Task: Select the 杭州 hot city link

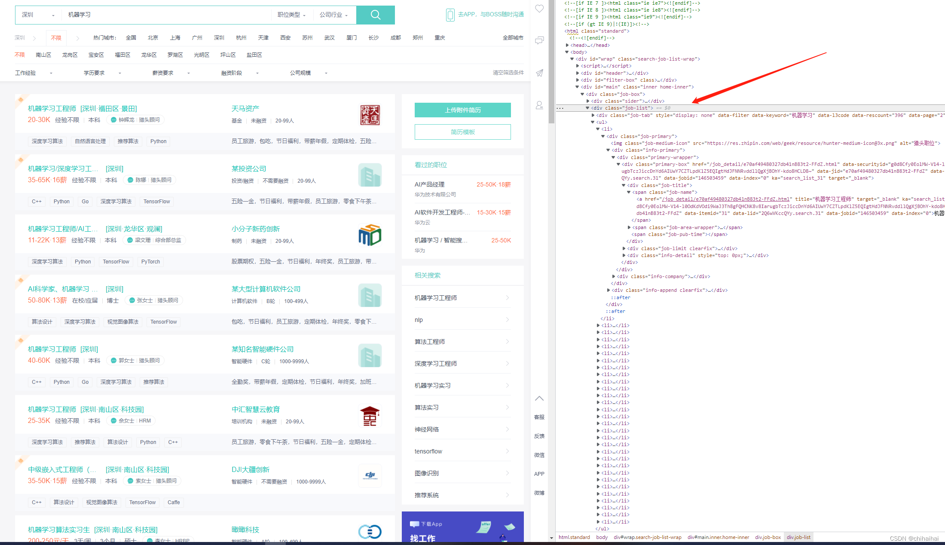Action: 241,38
